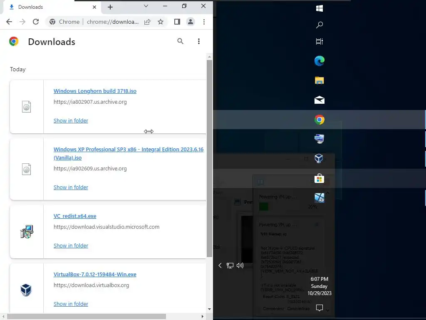The width and height of the screenshot is (426, 320).
Task: Open Microsoft Store from taskbar
Action: click(319, 178)
